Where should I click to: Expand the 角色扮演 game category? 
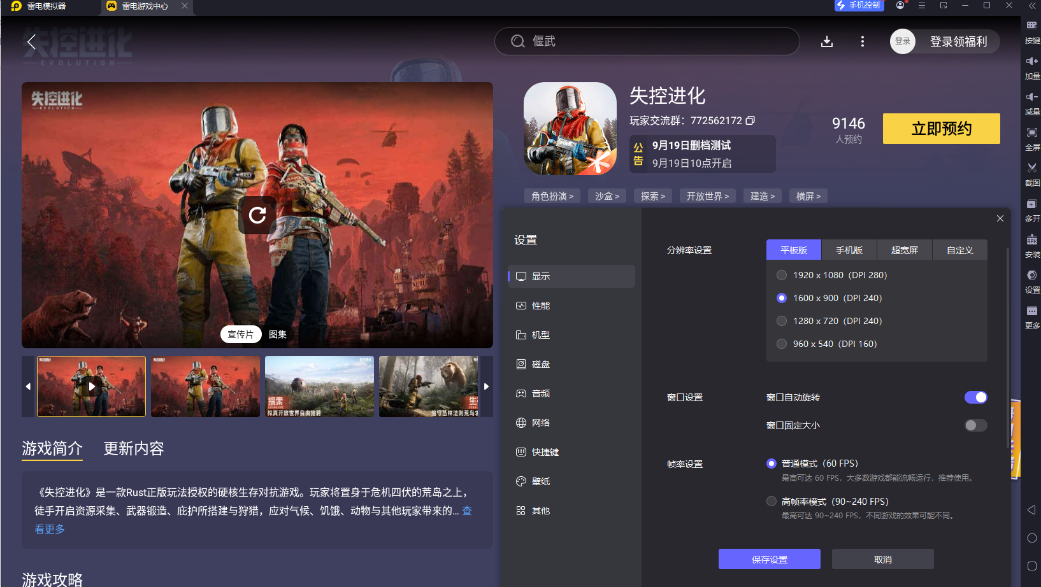pos(551,196)
